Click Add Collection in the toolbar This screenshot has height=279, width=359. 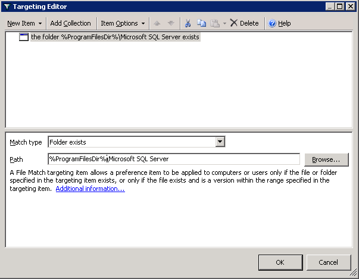(x=70, y=23)
